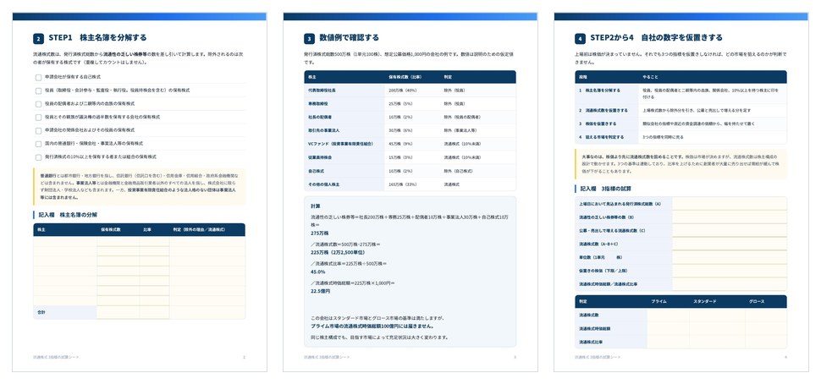Click the 165万株（33%）cell
This screenshot has width=821, height=384.
pyautogui.click(x=402, y=184)
